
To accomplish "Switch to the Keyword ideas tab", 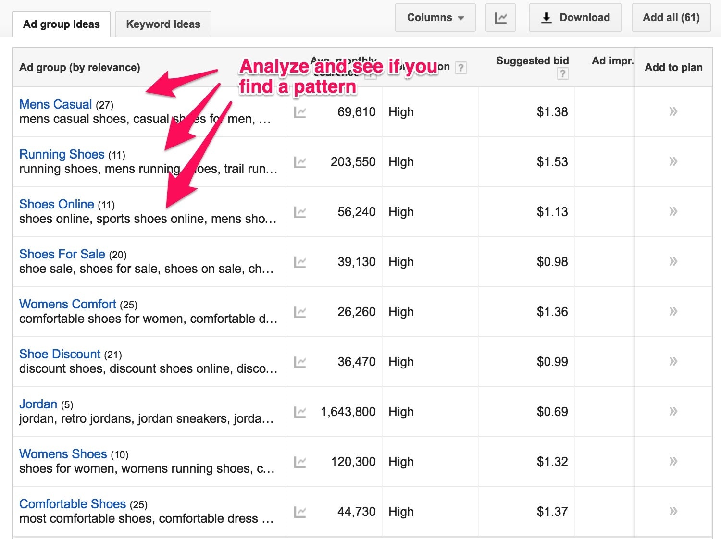I will tap(163, 24).
